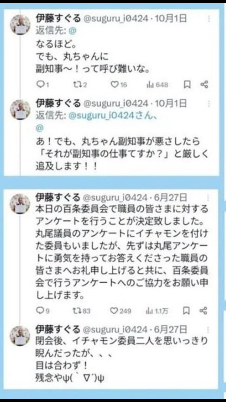Screen dimensions: 226x402
Task: View analytics showing 1.1万 views
Action: (x=157, y=311)
